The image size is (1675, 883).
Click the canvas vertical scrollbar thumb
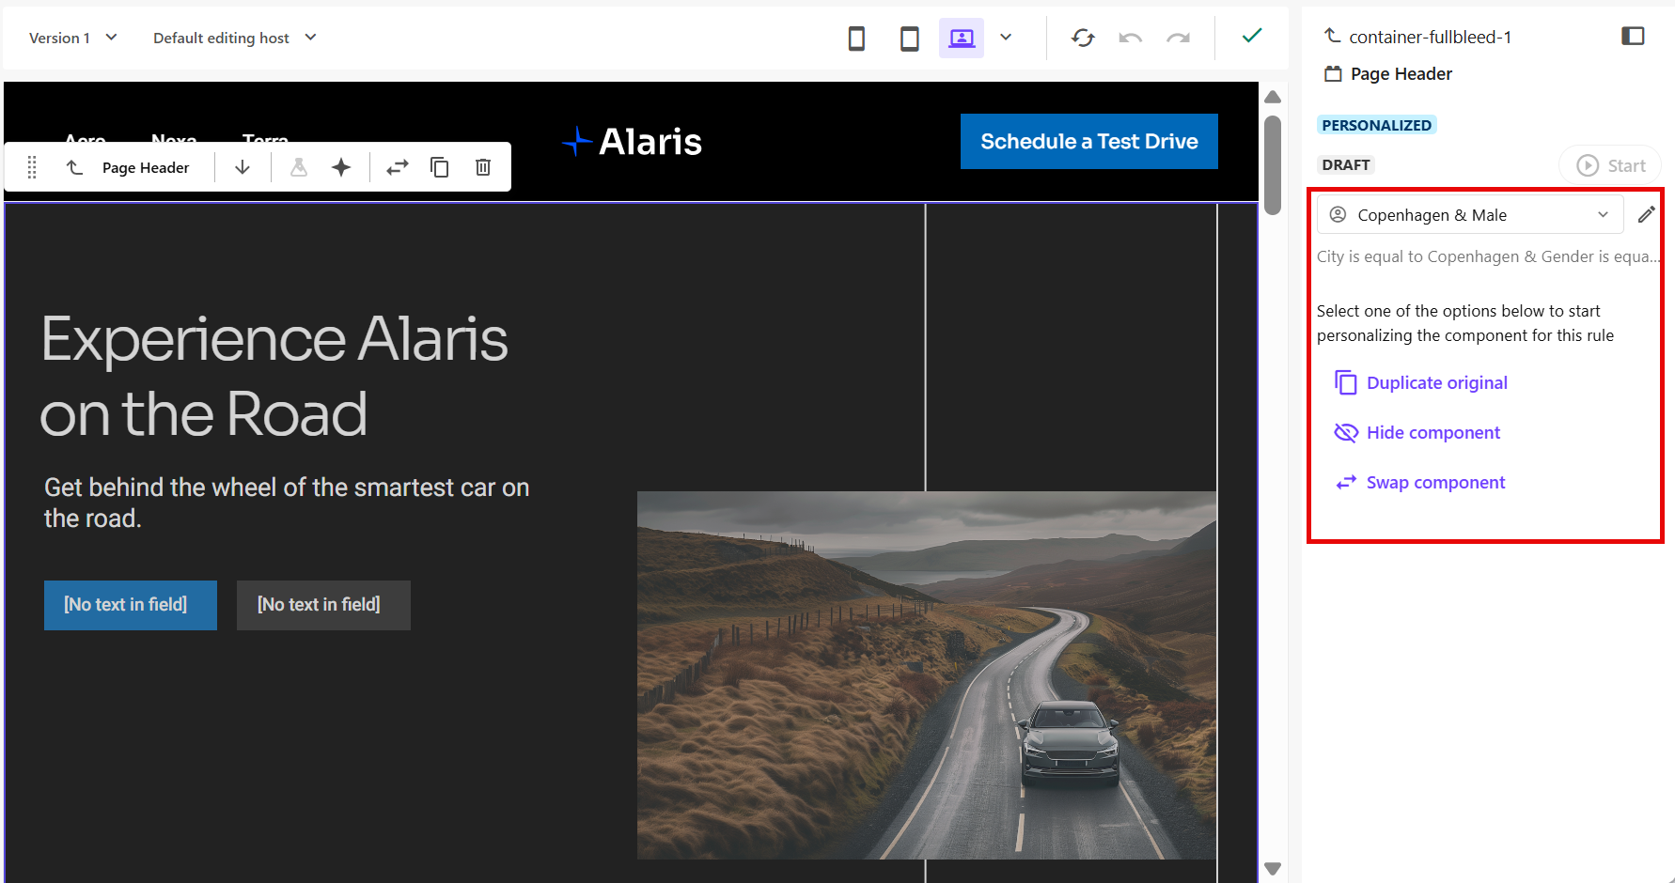[1273, 165]
